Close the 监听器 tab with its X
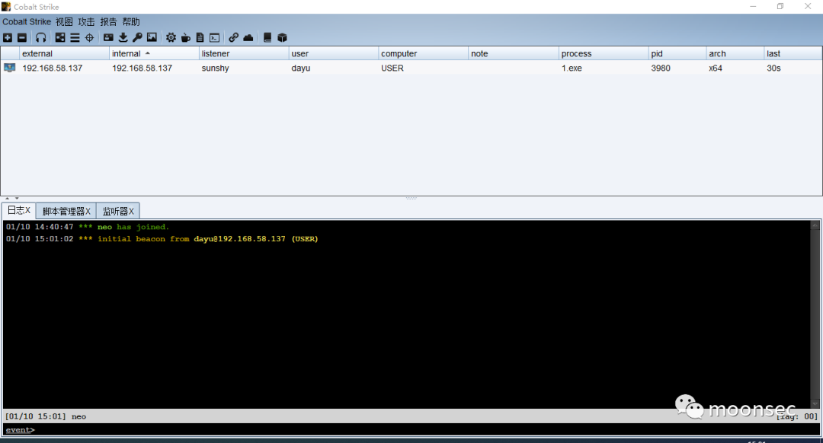823x443 pixels. [x=131, y=212]
